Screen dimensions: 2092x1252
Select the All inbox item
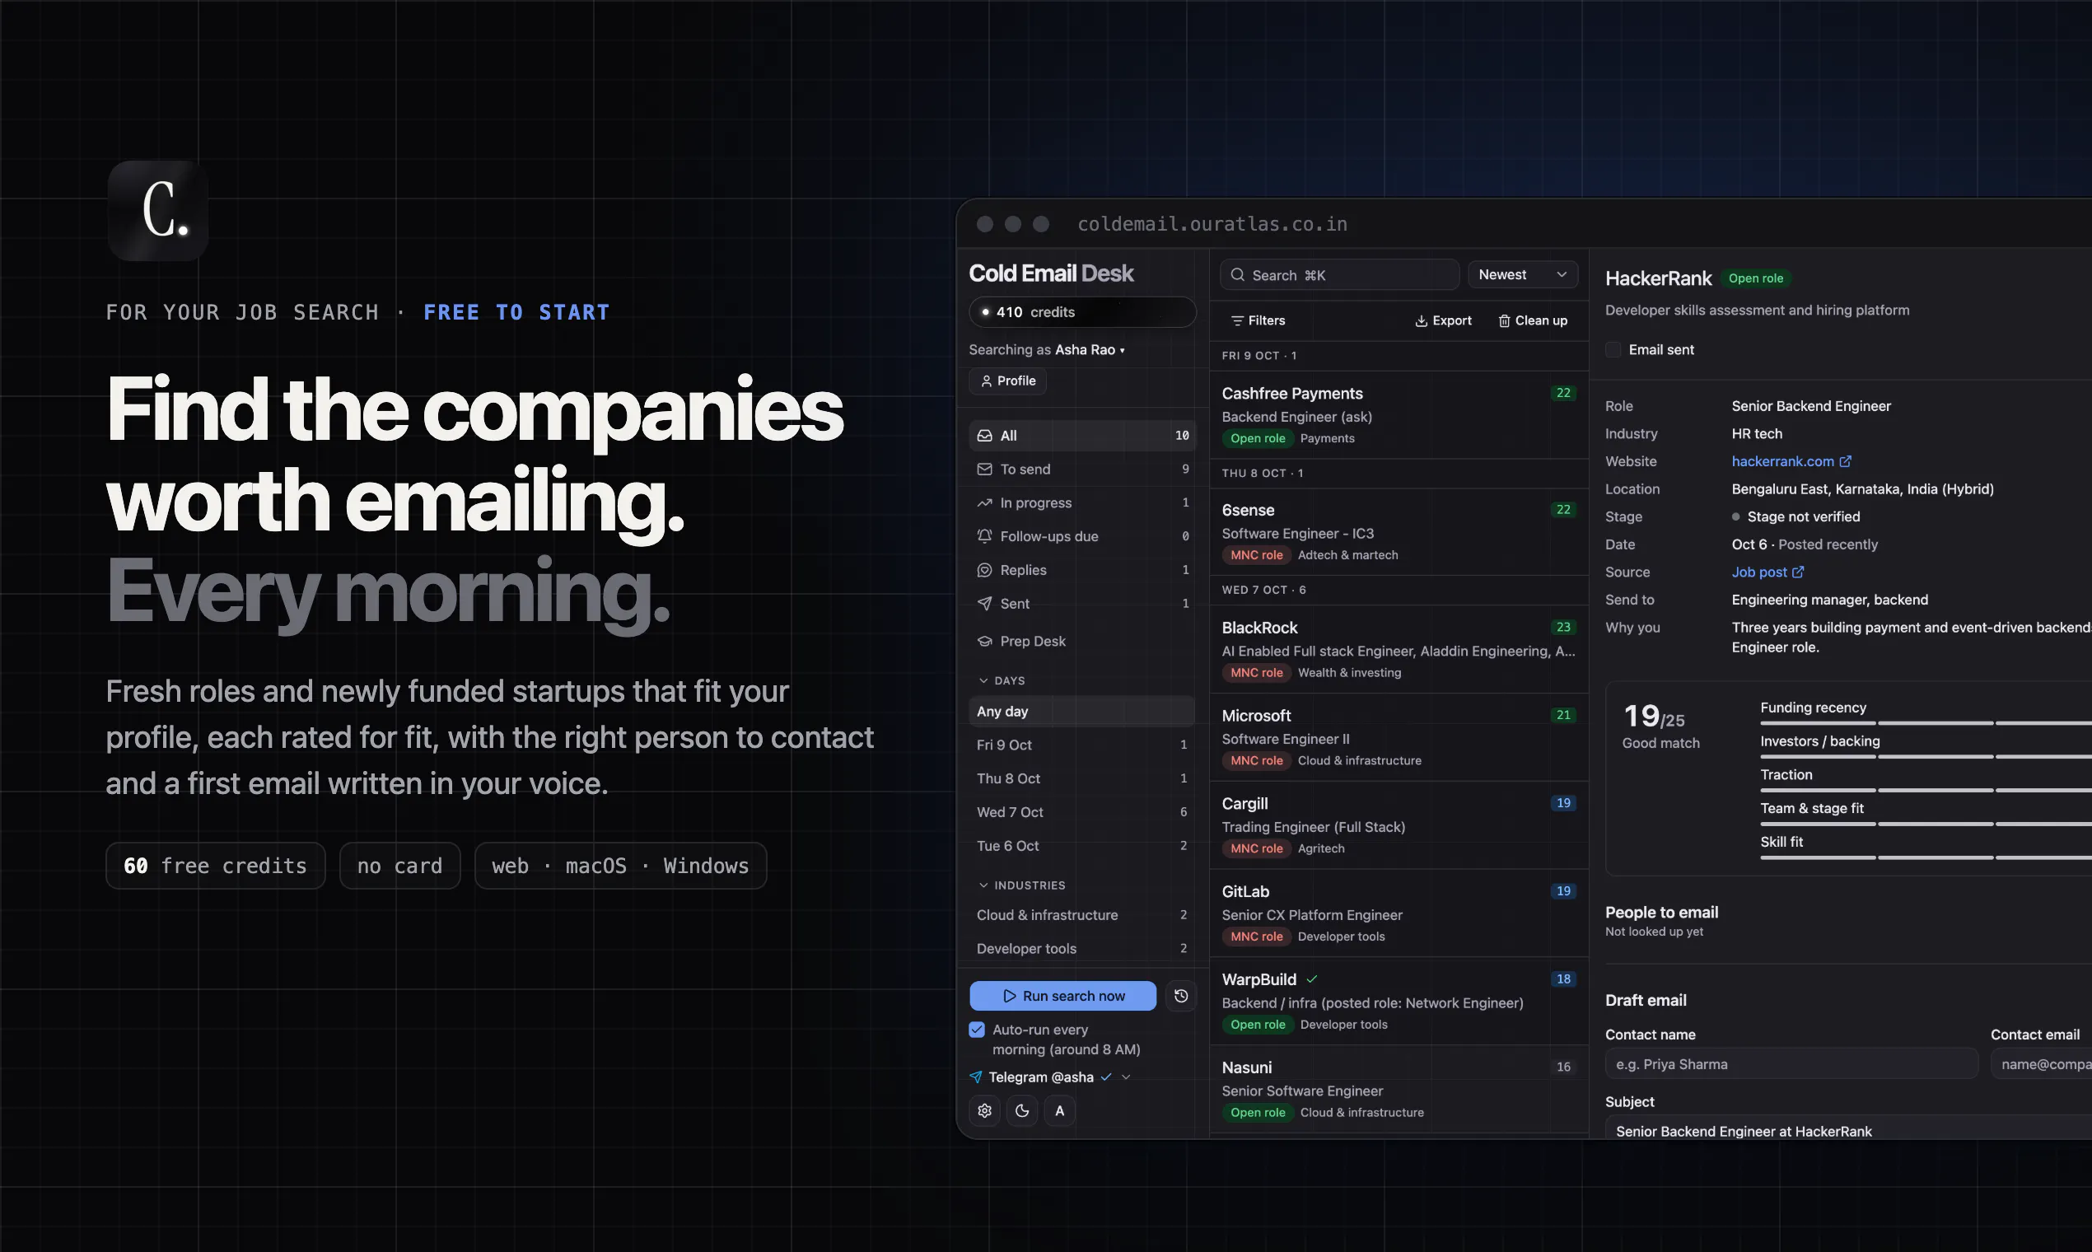coord(1082,437)
